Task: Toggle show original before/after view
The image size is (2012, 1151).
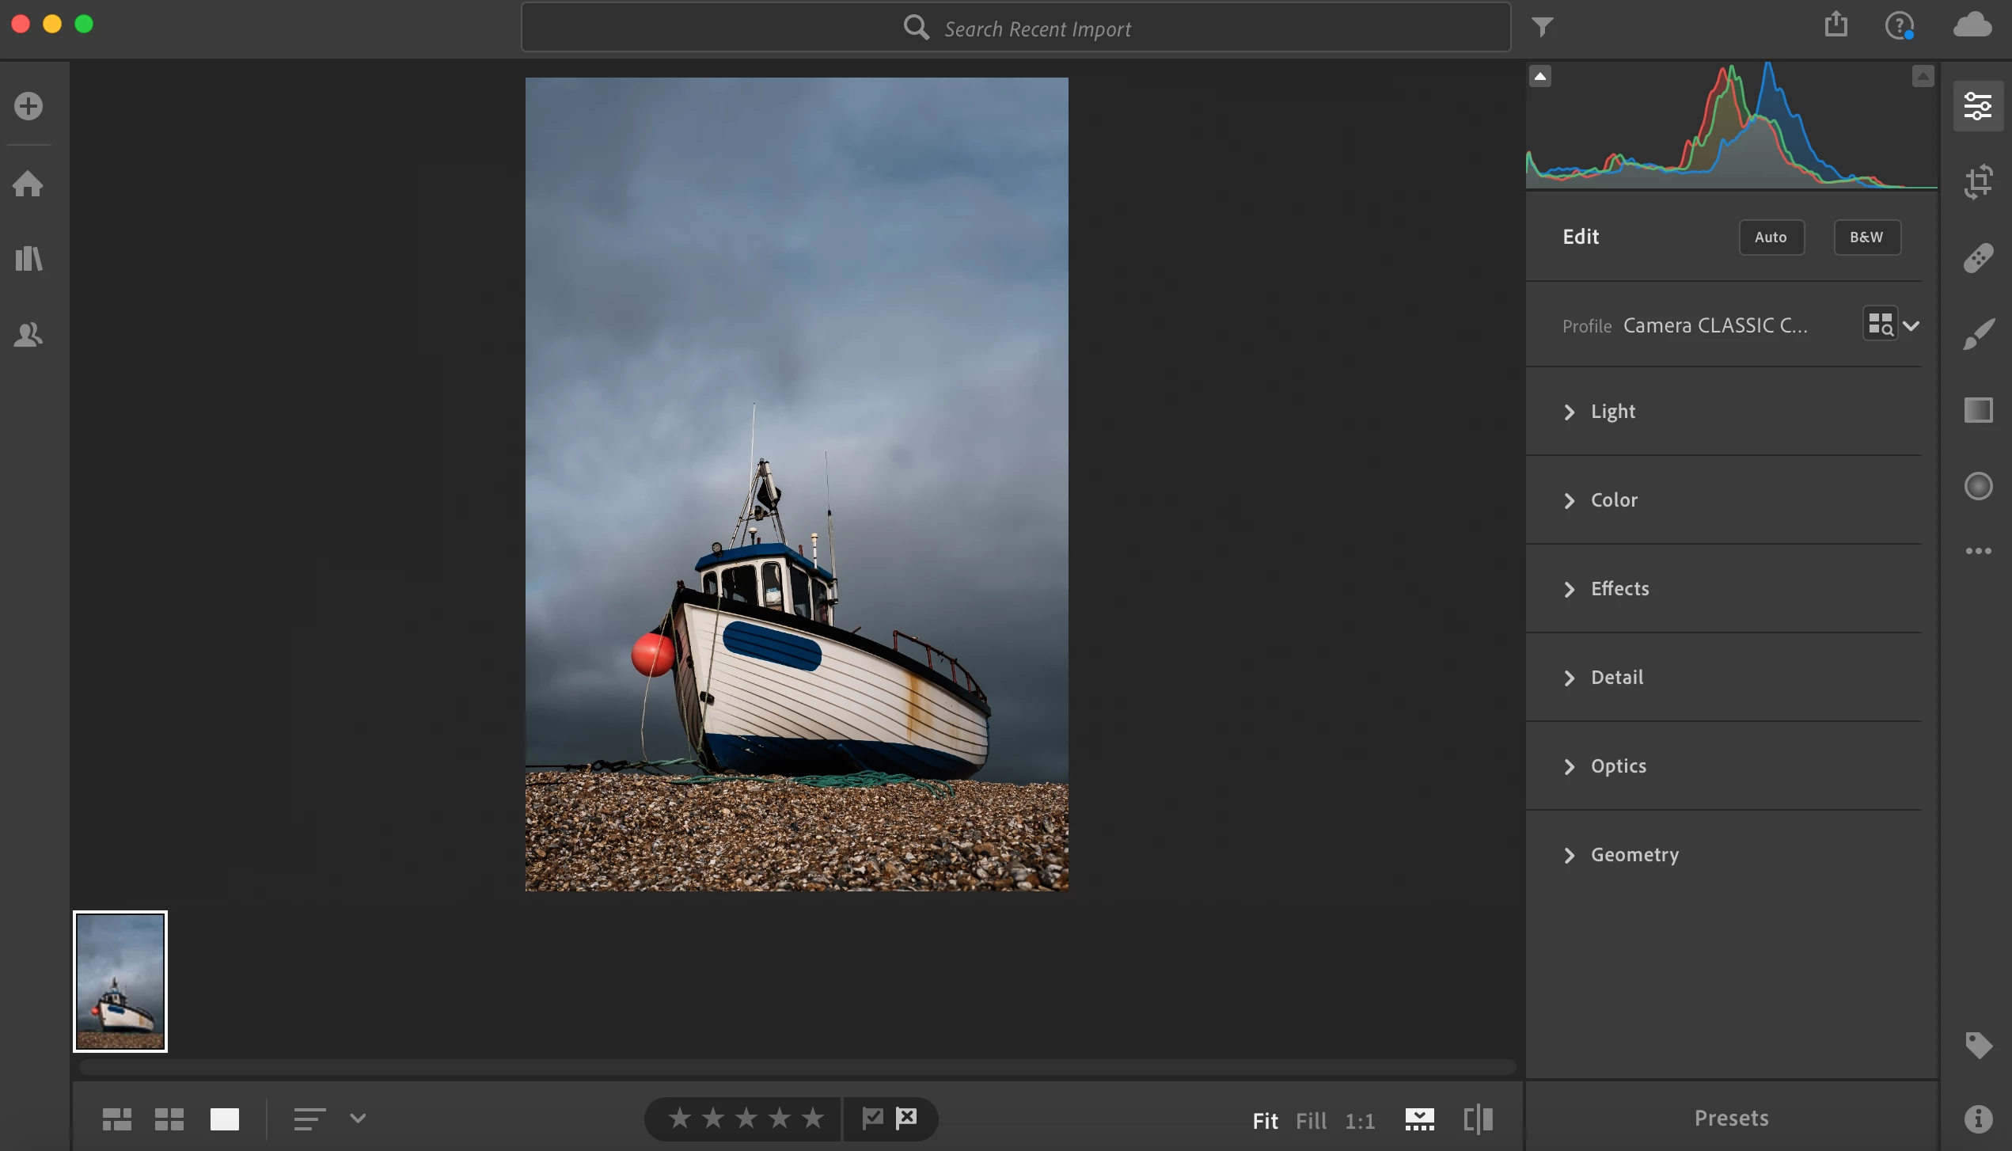Action: coord(1478,1119)
